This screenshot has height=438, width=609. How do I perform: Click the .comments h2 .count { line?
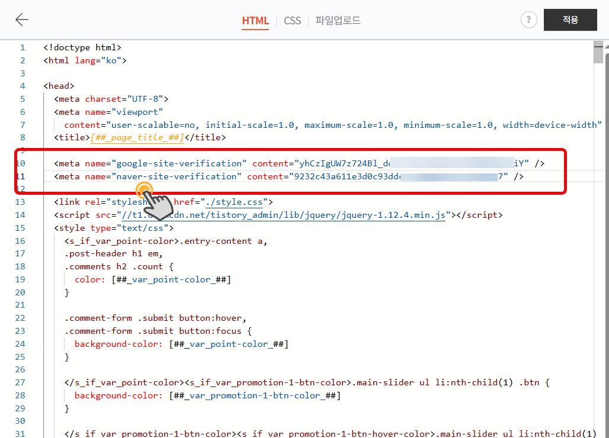point(119,266)
